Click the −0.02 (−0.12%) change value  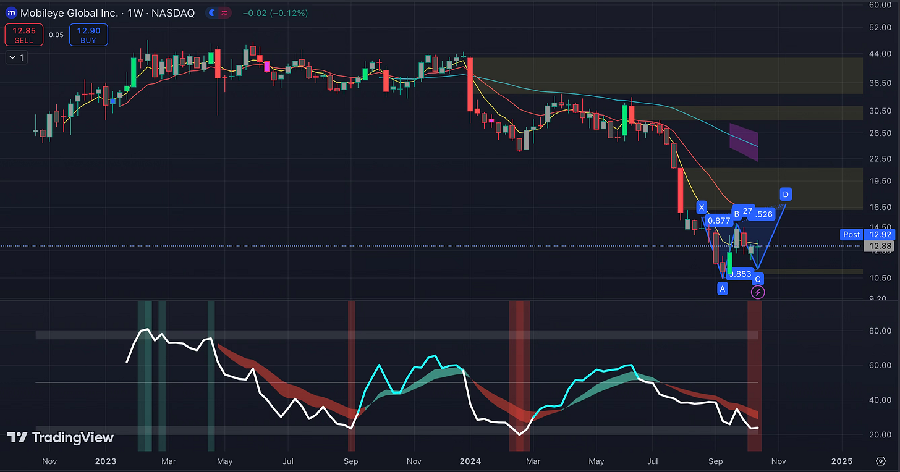pyautogui.click(x=275, y=13)
